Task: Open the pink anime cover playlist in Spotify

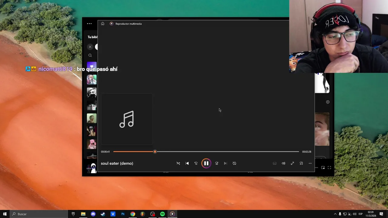Action: point(92,79)
